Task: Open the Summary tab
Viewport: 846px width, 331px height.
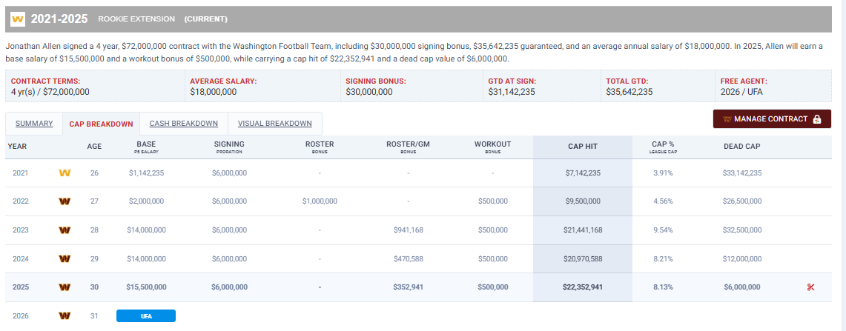Action: point(34,124)
